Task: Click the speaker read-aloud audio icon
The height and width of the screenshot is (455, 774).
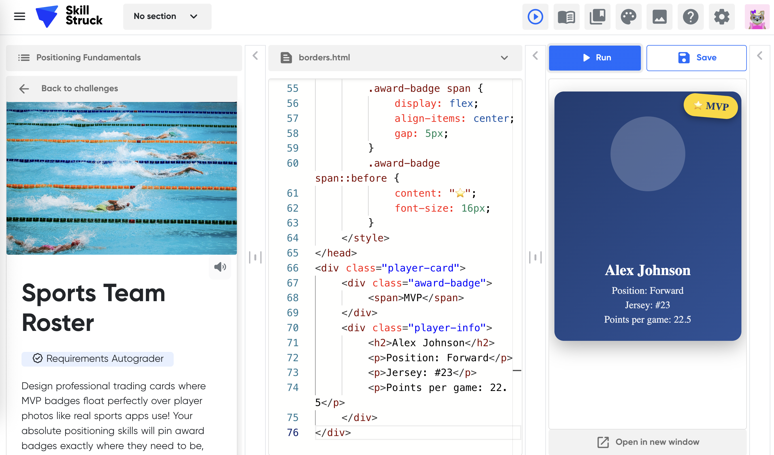Action: 220,267
